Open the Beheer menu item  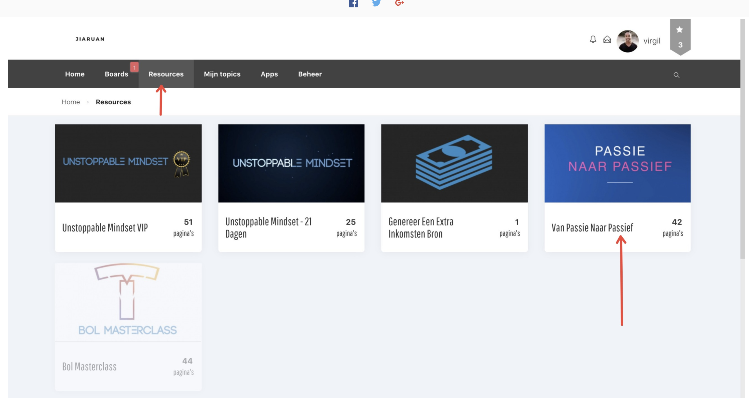pos(310,74)
